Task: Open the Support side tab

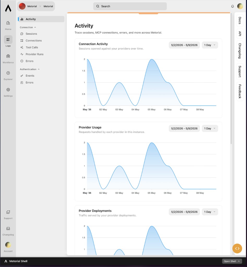Action: click(240, 71)
